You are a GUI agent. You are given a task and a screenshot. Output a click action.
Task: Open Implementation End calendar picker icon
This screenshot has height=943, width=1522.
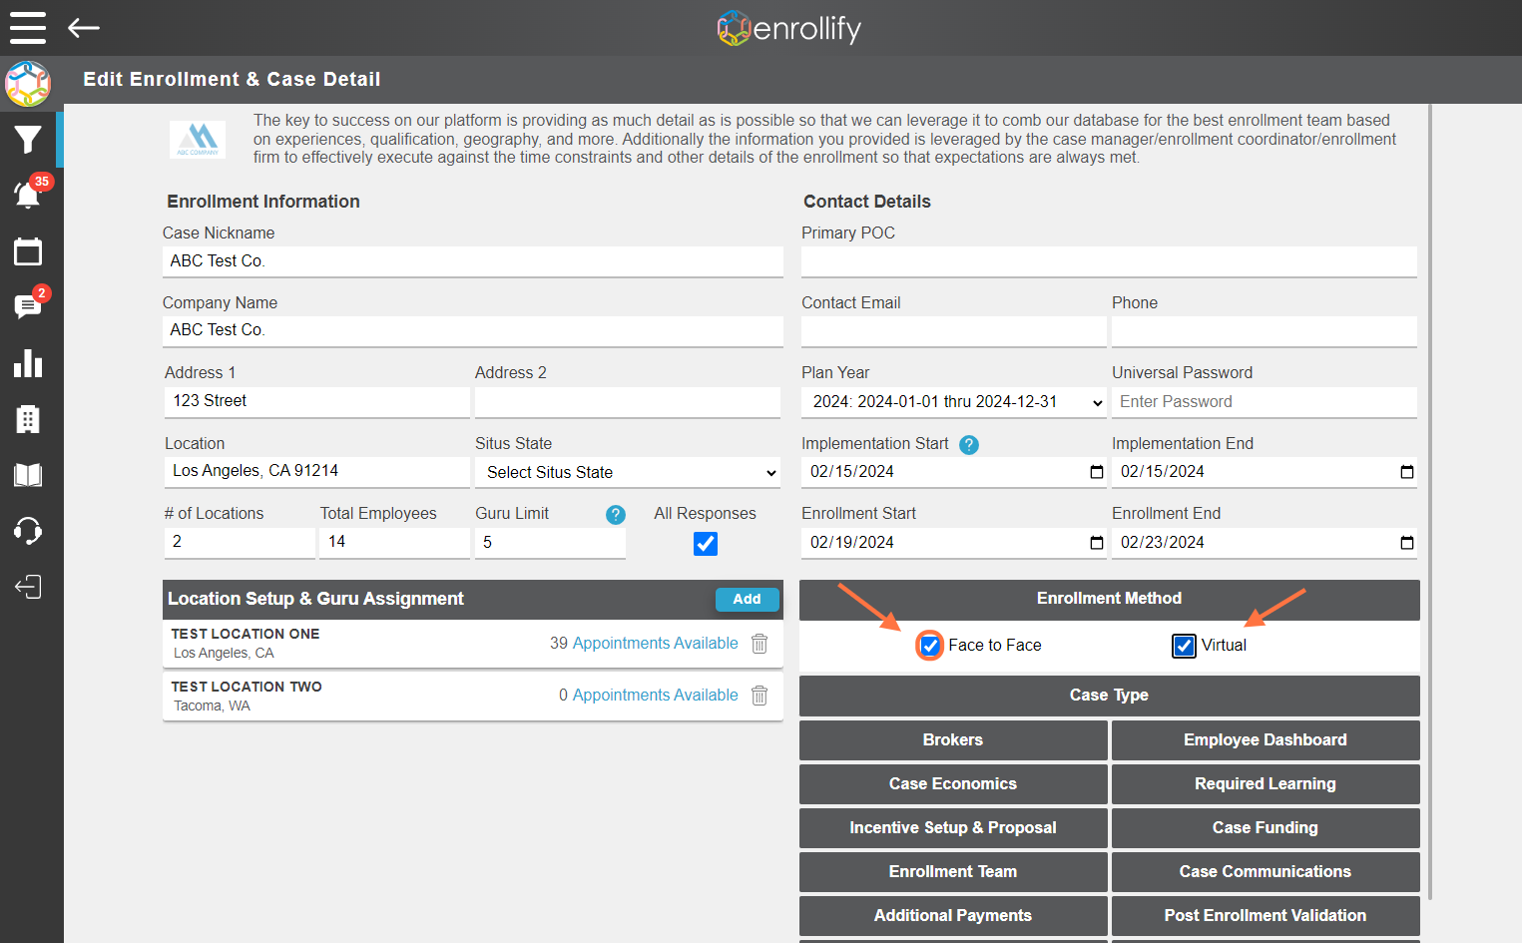point(1406,472)
